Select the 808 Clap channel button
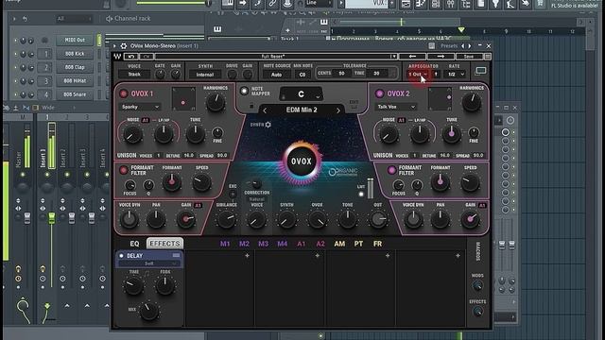 75,67
